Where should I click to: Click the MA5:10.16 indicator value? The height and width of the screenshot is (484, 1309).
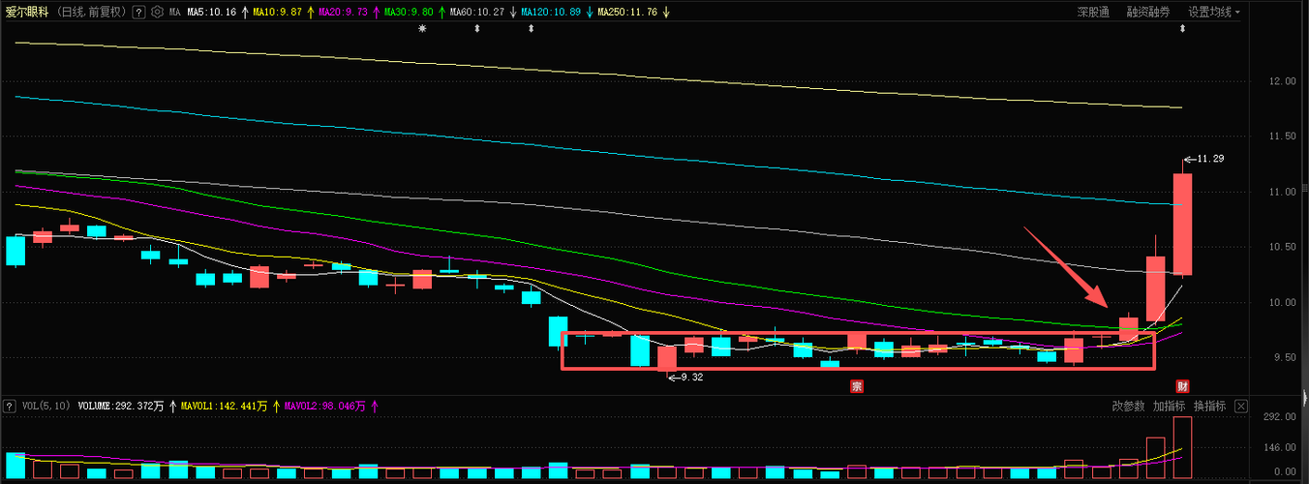click(212, 13)
